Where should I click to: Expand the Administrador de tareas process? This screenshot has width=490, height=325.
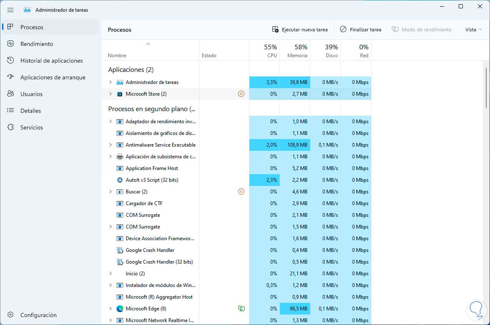(110, 82)
